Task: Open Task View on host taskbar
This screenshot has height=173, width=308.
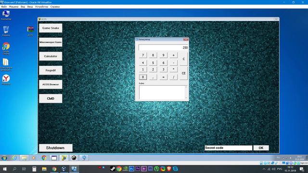Action: pyautogui.click(x=24, y=169)
